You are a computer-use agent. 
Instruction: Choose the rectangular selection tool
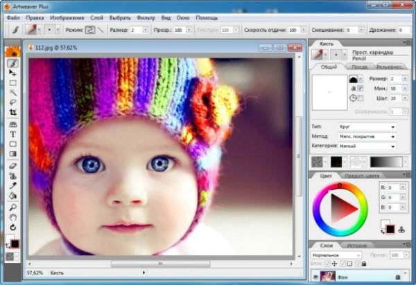pos(12,82)
